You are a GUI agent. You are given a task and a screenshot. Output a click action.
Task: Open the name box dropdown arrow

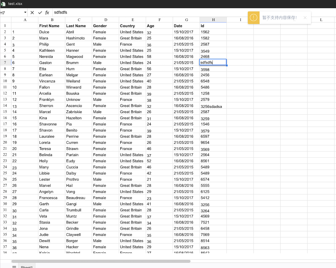click(25, 12)
